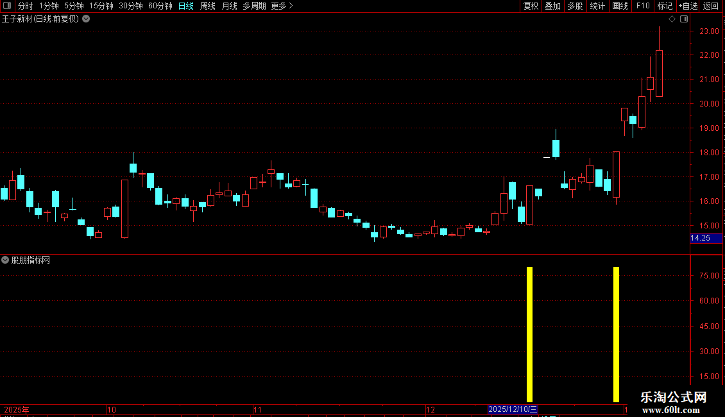
Task: Click month 12 marker on time axis
Action: 431,410
